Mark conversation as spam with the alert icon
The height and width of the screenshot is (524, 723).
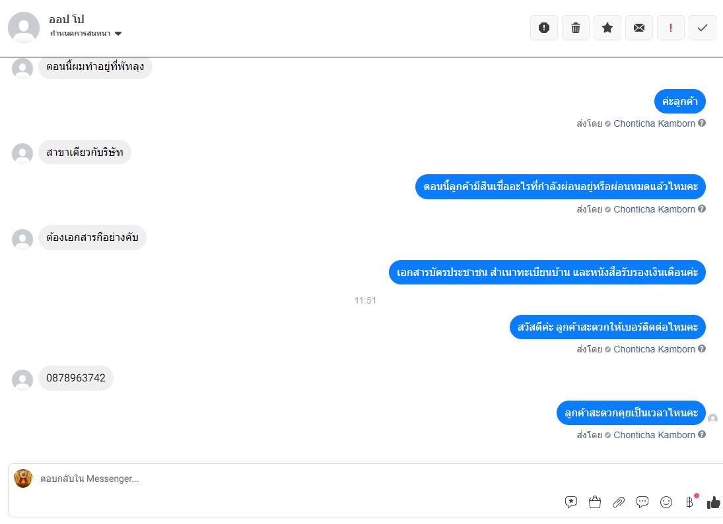544,28
